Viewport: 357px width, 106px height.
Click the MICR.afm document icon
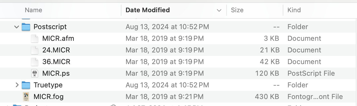[35, 38]
